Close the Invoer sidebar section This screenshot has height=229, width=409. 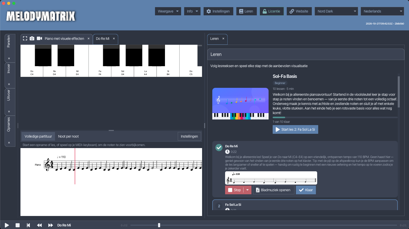[x=9, y=84]
